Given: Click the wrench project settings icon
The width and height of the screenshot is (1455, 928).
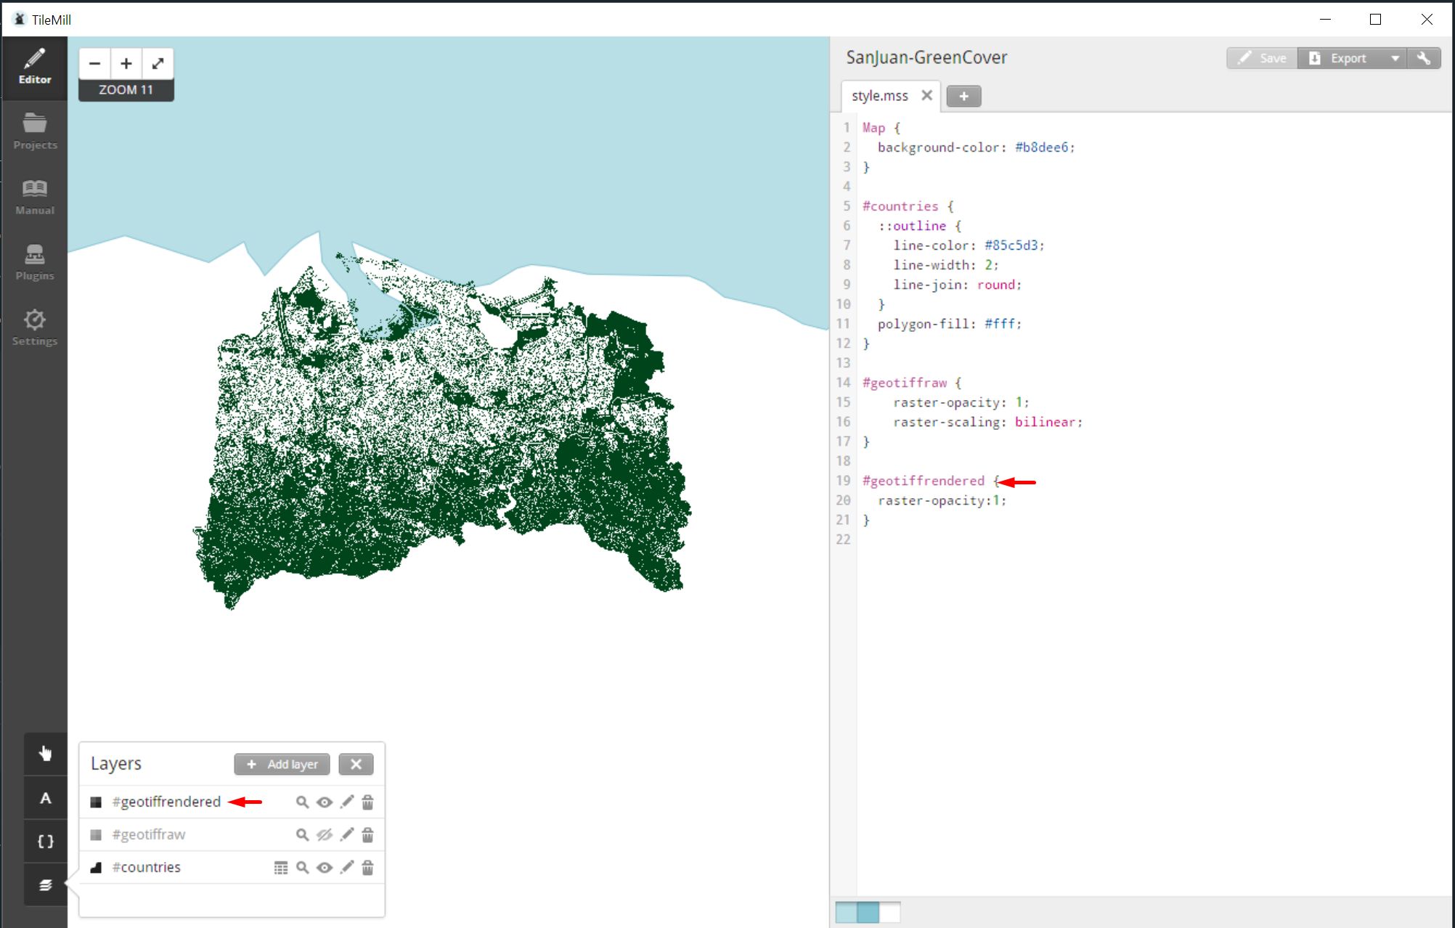Looking at the screenshot, I should pos(1424,58).
